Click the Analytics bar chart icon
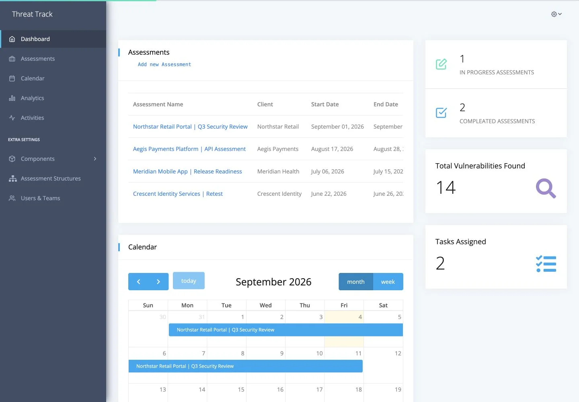This screenshot has width=579, height=402. pos(12,98)
